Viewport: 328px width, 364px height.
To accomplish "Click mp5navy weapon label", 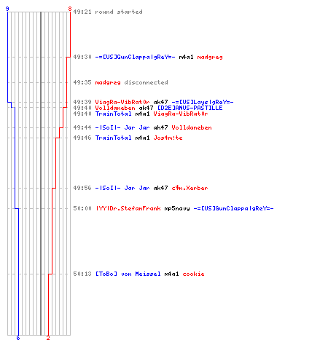I will pyautogui.click(x=177, y=208).
